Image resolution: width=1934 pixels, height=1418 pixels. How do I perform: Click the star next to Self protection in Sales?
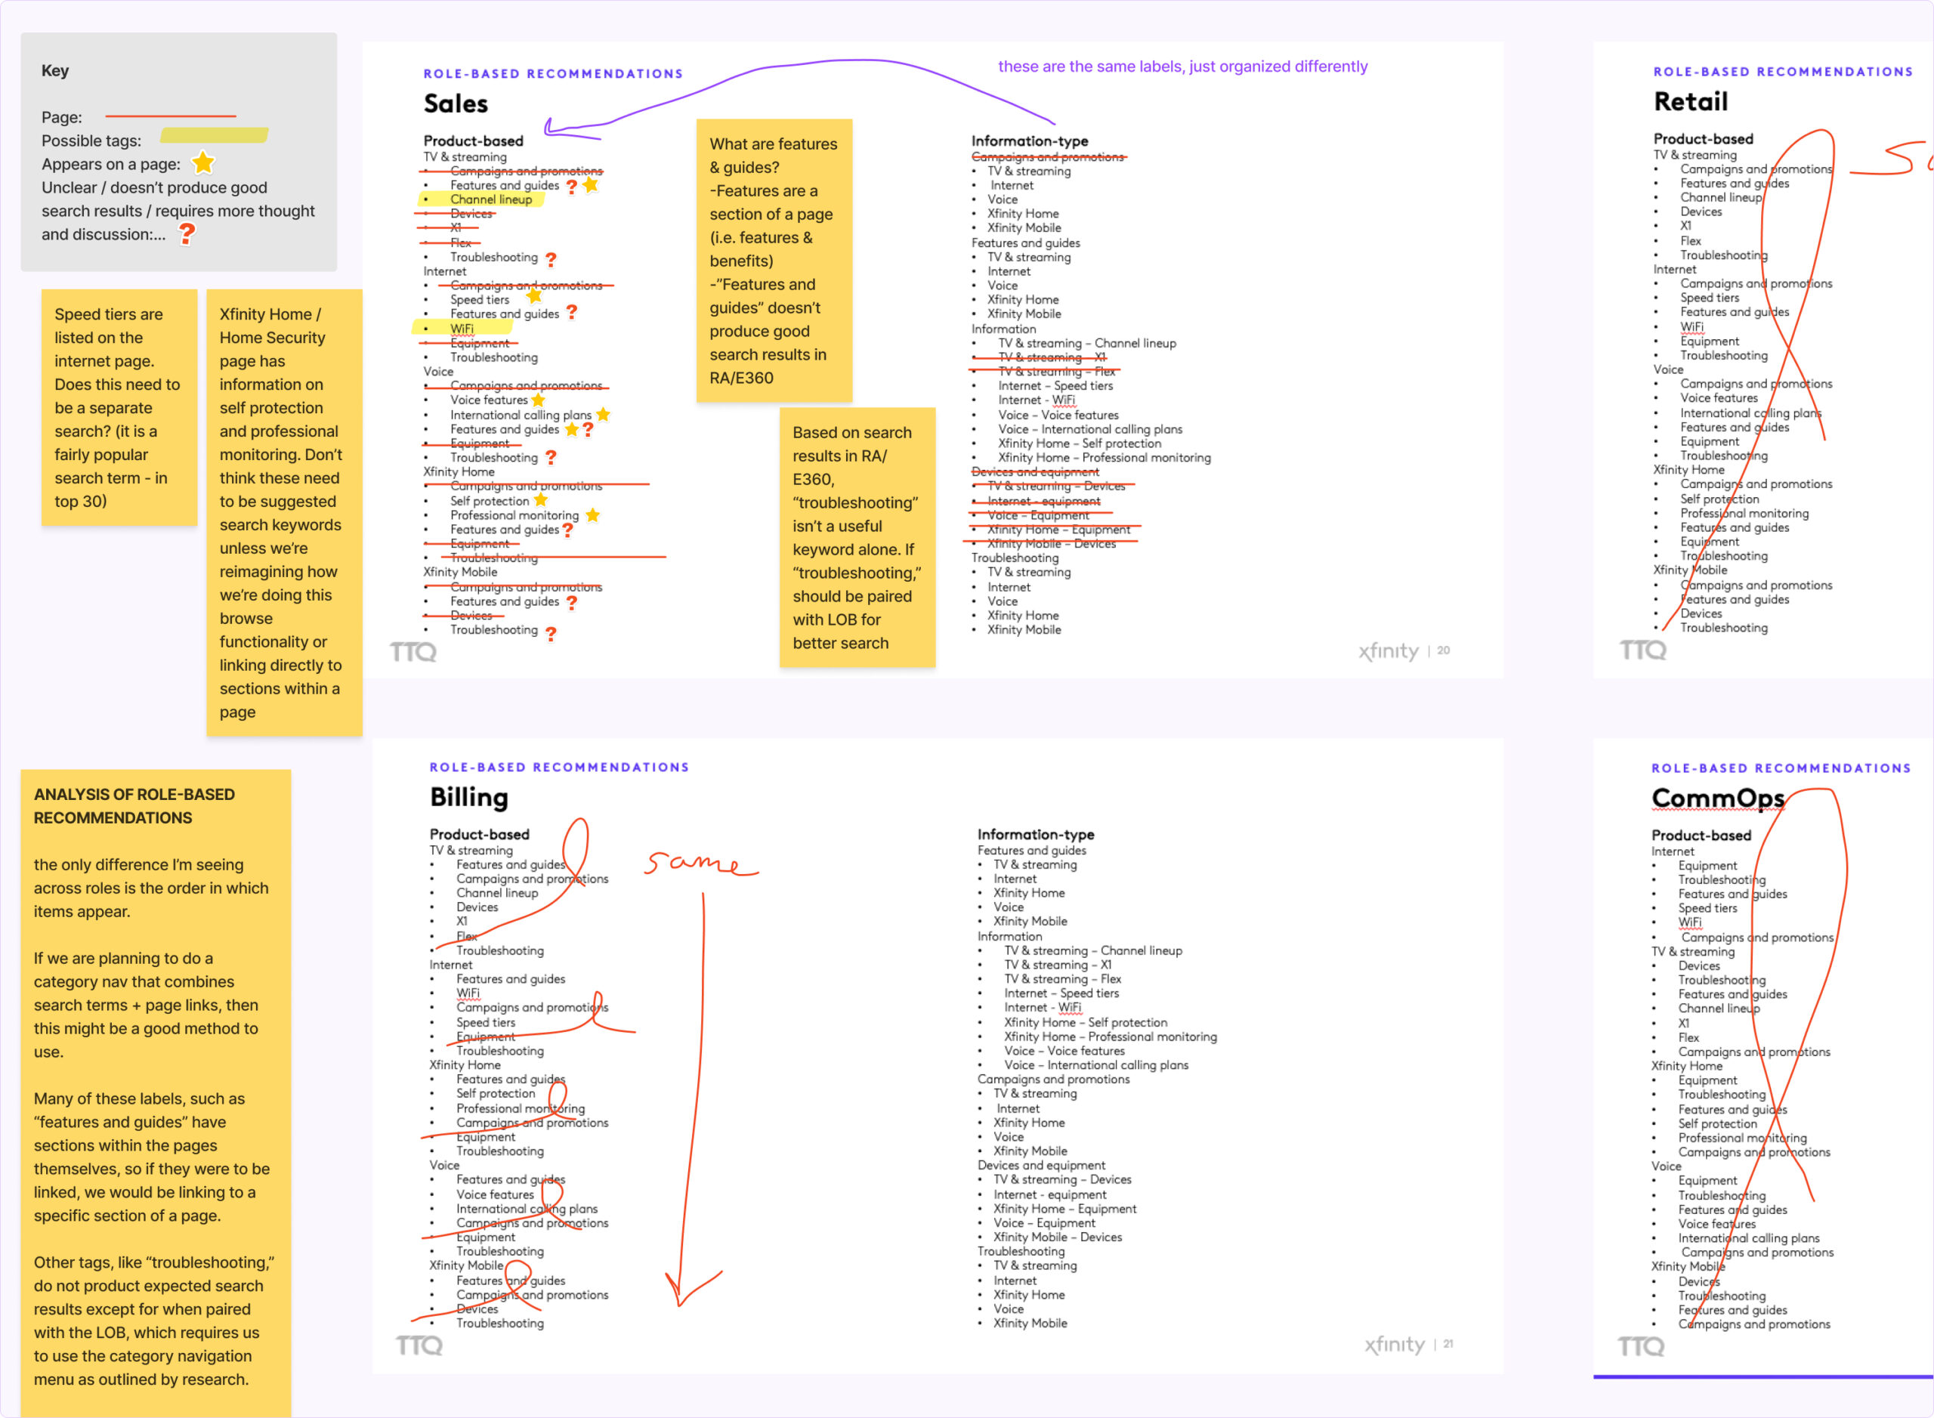pyautogui.click(x=541, y=500)
